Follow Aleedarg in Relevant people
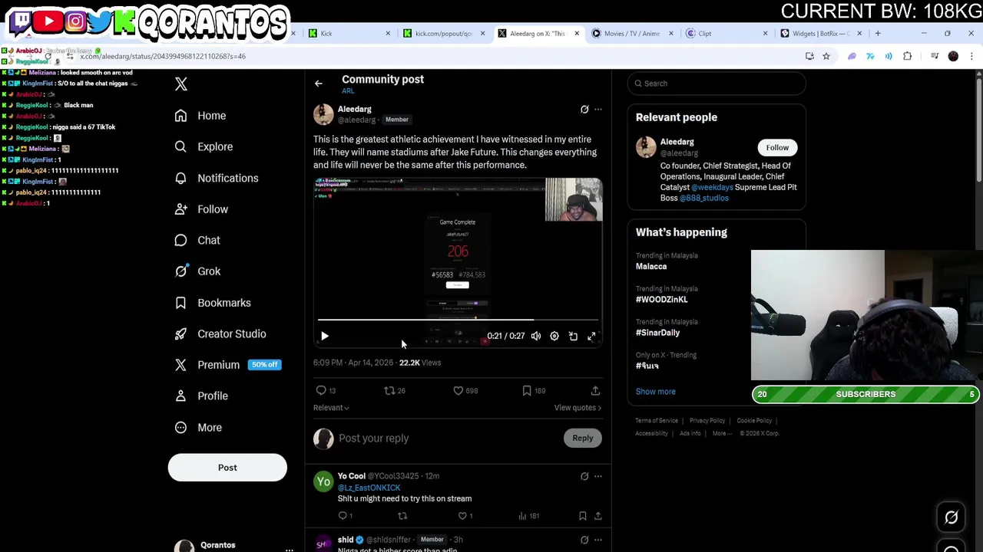 coord(777,148)
